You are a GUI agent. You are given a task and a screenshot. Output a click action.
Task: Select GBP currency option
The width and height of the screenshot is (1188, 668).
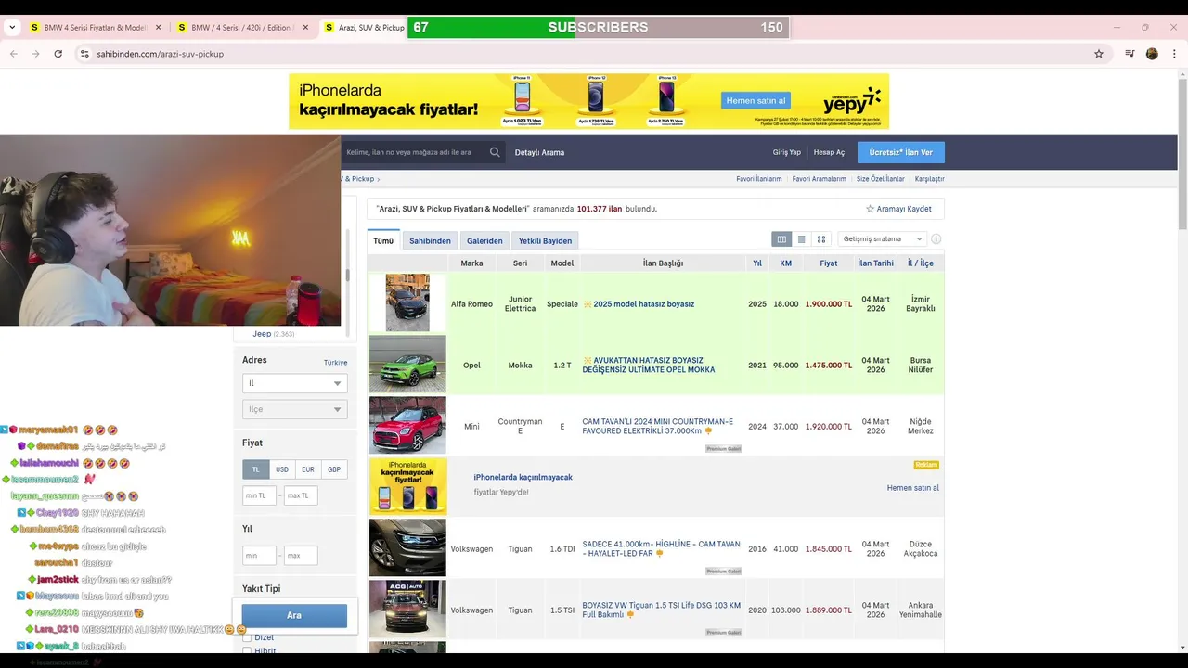[334, 469]
